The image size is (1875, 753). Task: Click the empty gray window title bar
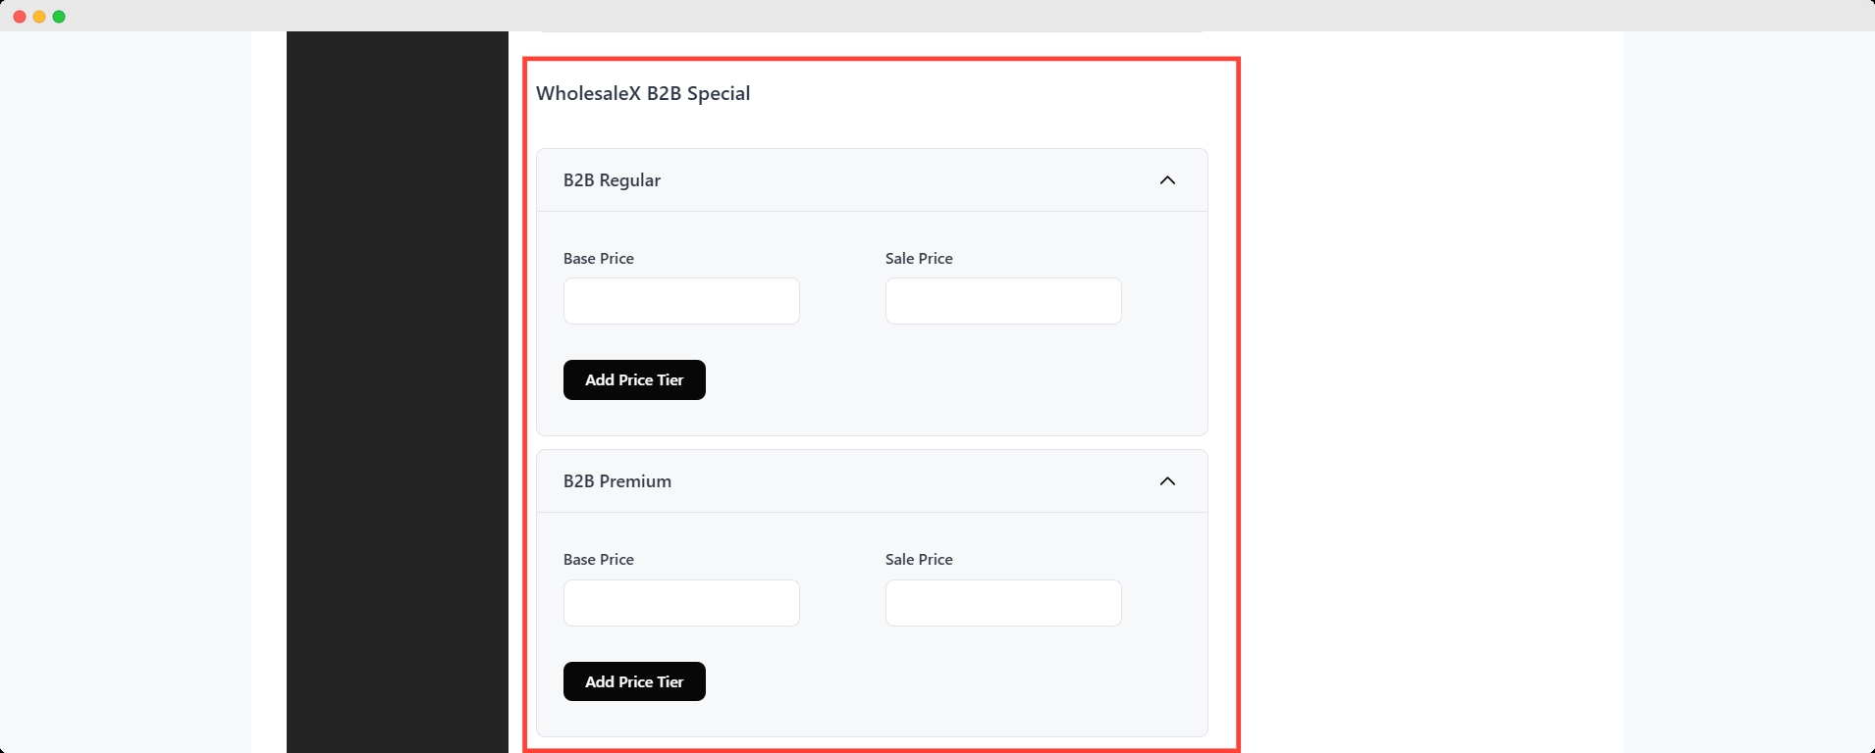[937, 16]
